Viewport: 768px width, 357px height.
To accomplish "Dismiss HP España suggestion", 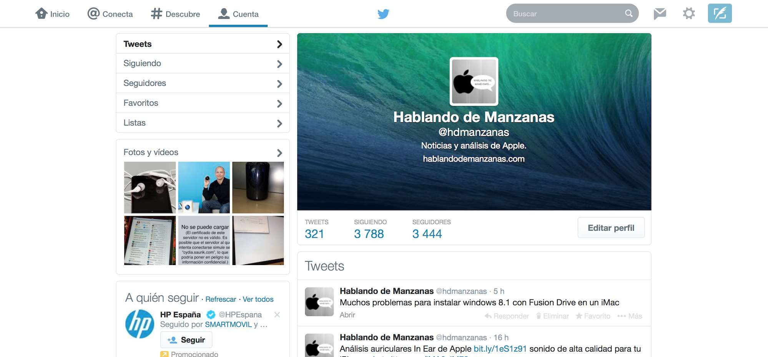I will click(277, 315).
